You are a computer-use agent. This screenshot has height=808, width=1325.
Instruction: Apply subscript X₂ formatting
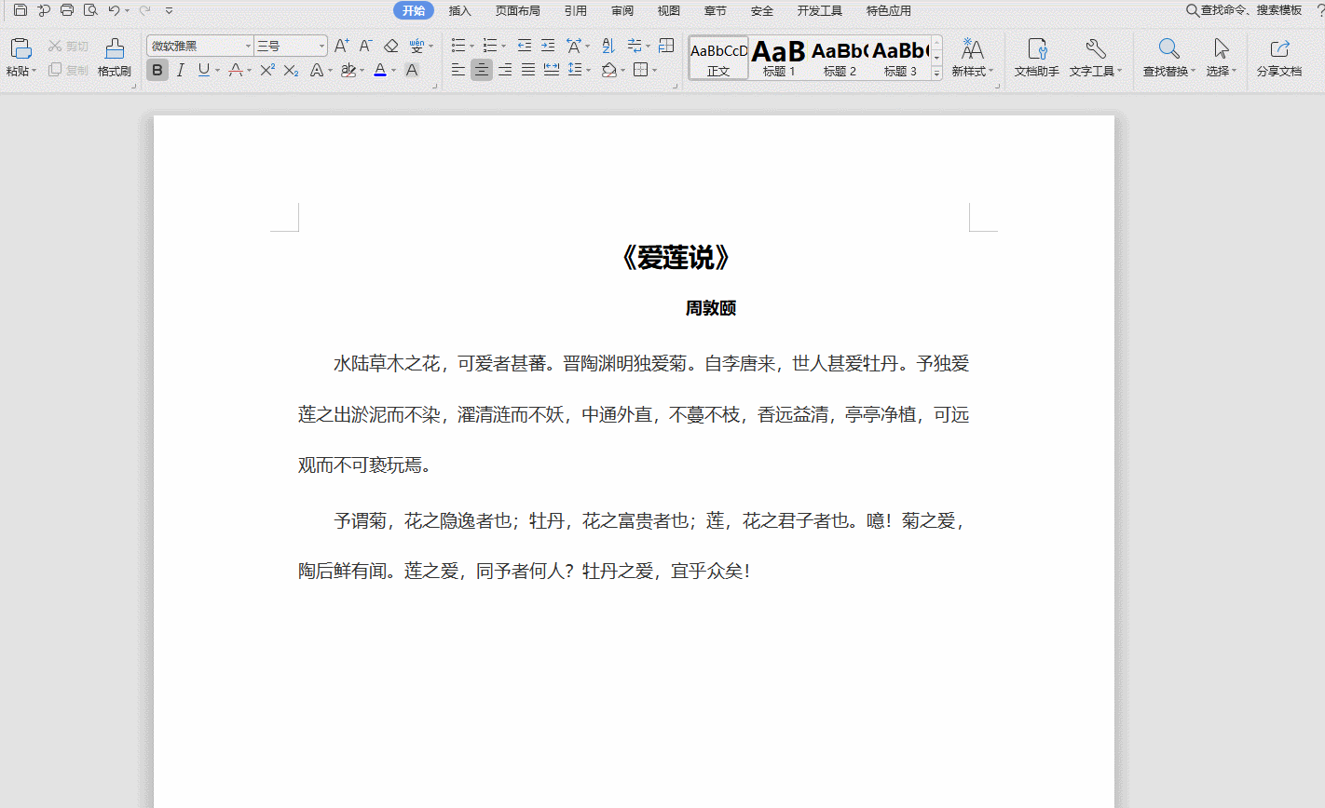[292, 70]
